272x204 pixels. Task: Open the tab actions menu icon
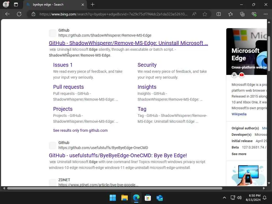click(16, 5)
